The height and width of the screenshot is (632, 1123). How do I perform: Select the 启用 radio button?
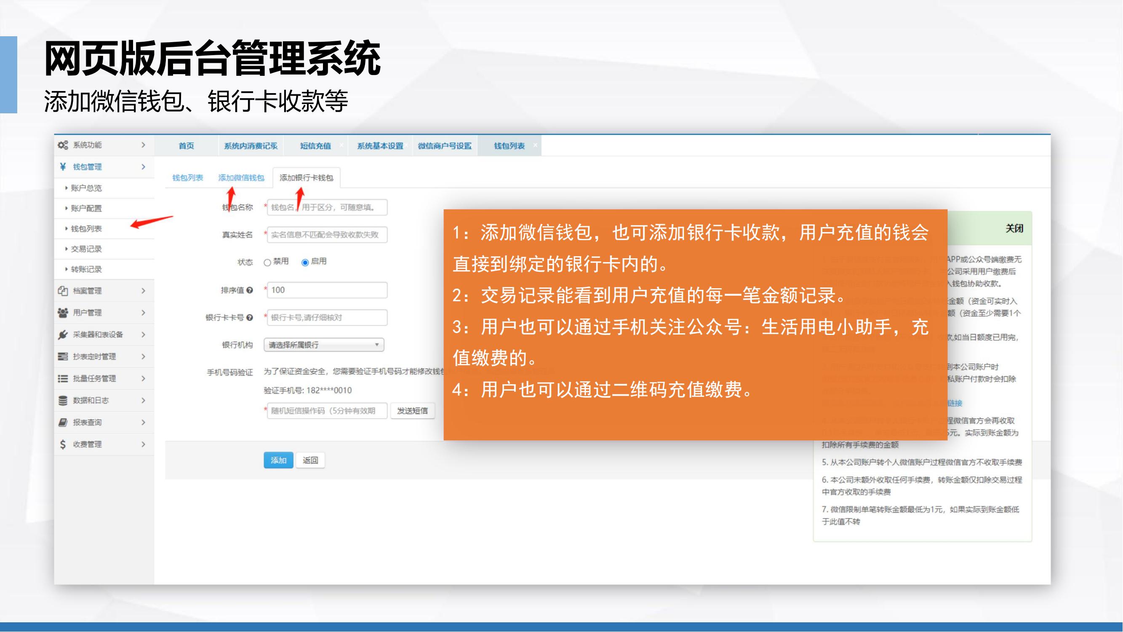pos(305,262)
